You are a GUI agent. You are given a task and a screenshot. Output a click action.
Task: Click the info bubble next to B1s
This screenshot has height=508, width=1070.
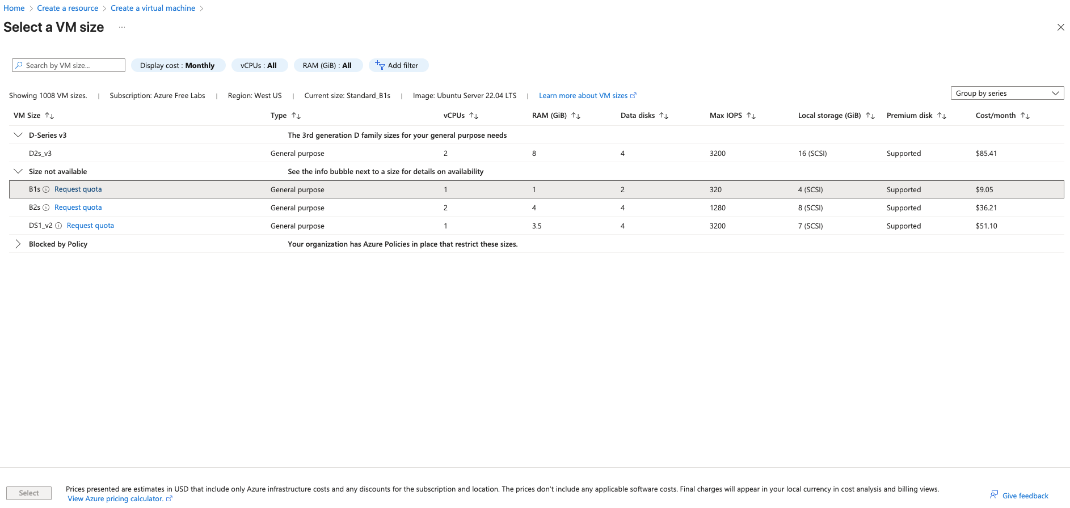pyautogui.click(x=46, y=189)
